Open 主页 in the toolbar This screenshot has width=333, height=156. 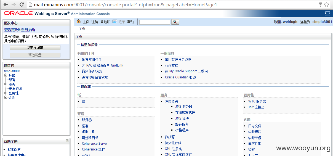click(x=86, y=22)
